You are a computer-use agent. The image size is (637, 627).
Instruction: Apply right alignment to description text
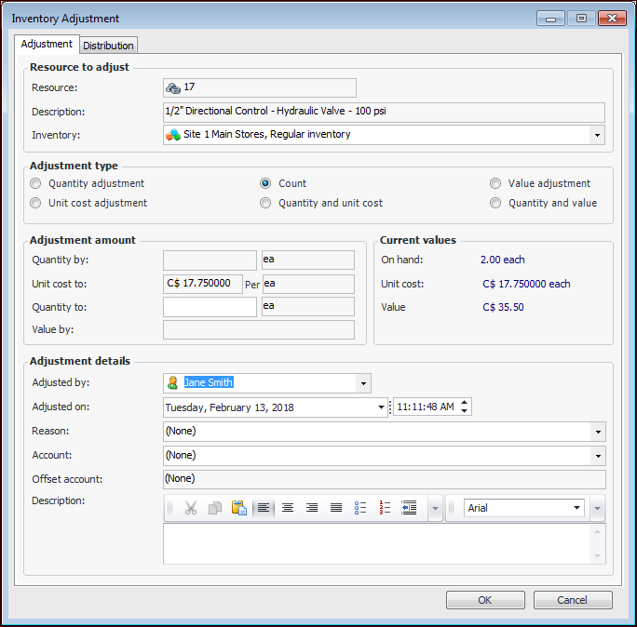click(x=312, y=508)
